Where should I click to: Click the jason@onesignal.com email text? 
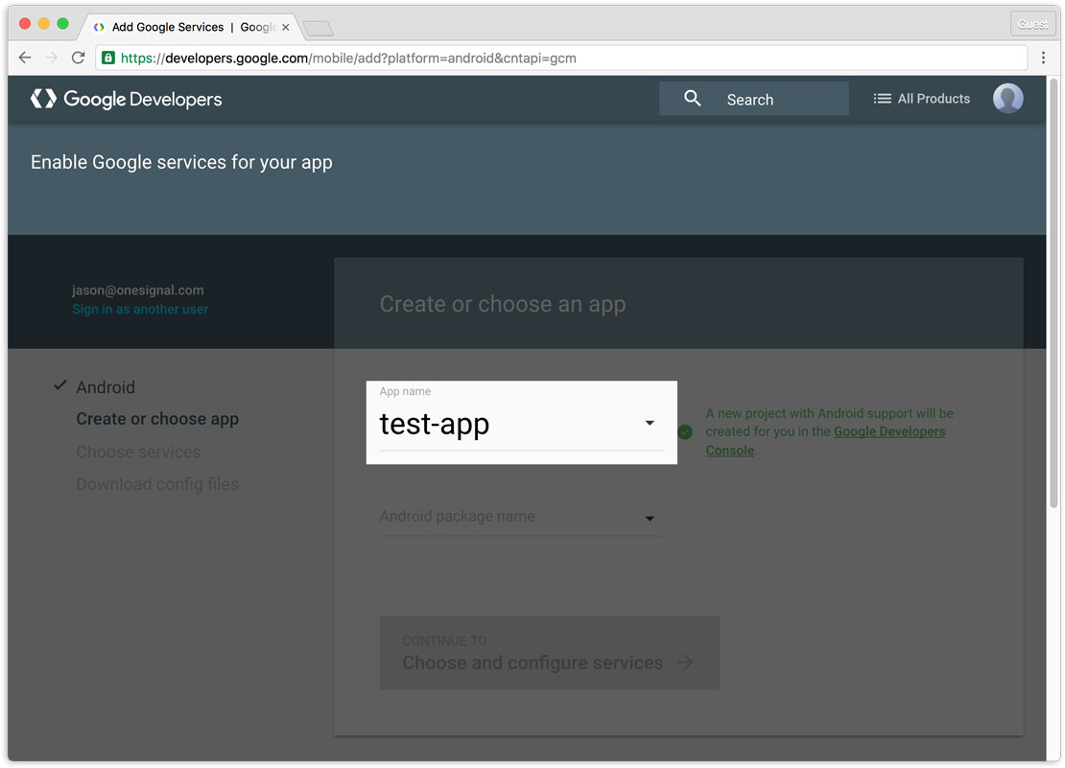click(138, 290)
